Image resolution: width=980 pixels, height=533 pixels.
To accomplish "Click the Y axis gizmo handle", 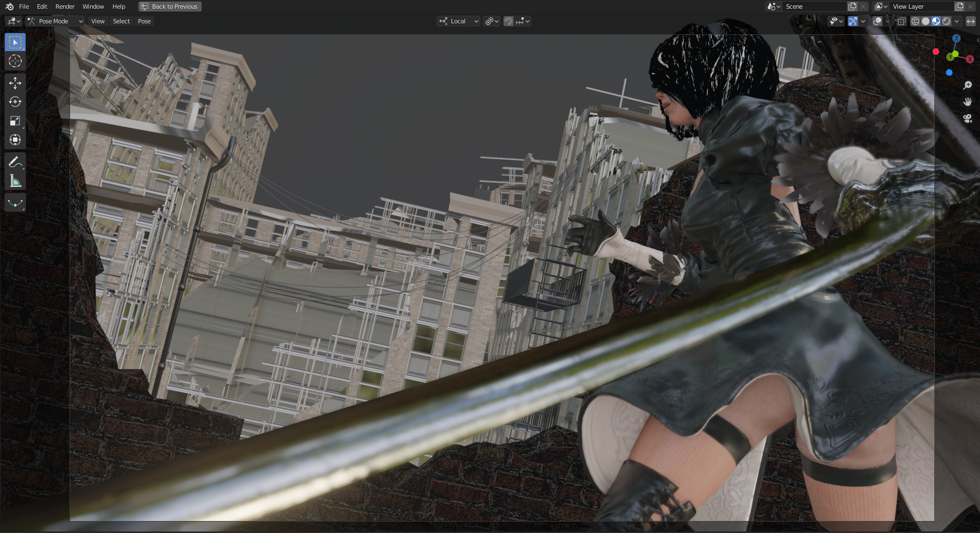I will (951, 57).
